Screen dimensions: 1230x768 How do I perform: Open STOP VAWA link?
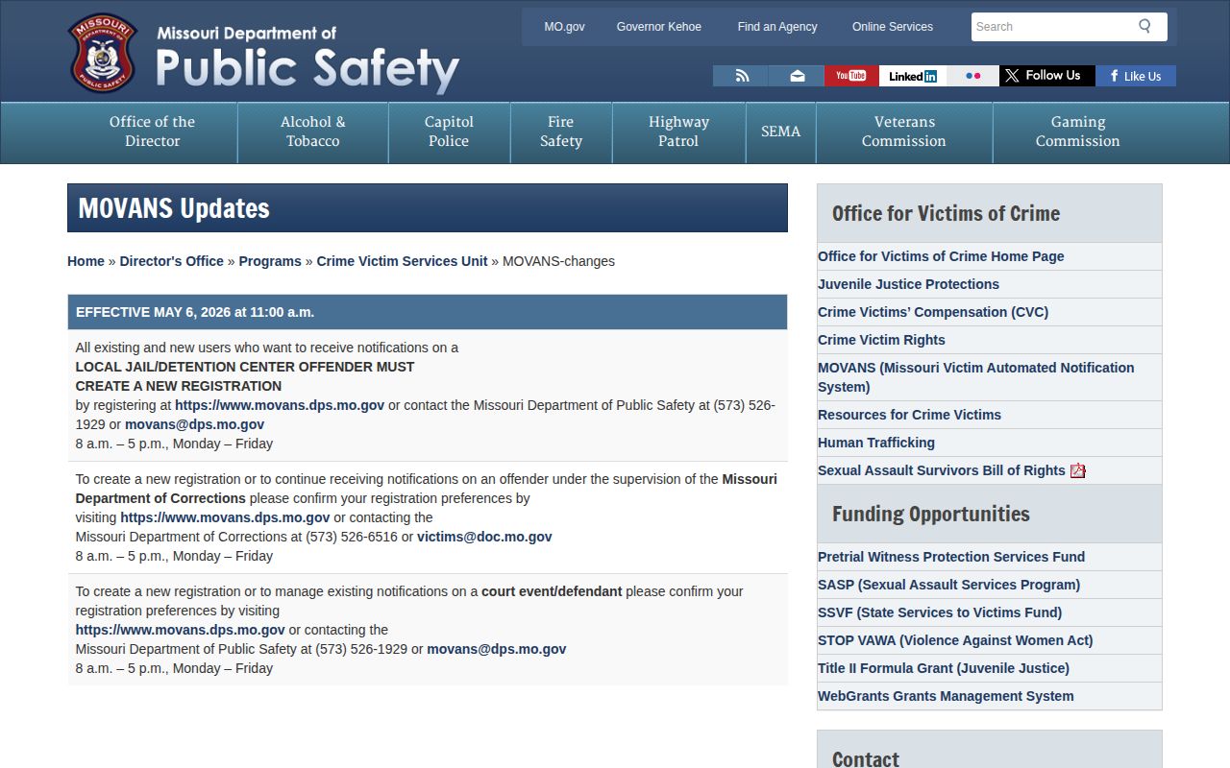click(x=955, y=640)
